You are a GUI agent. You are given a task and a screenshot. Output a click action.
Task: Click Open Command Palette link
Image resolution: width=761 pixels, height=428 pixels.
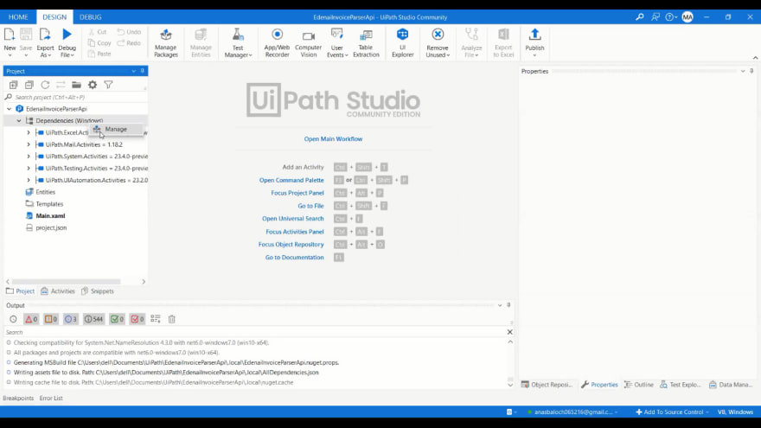pyautogui.click(x=291, y=180)
